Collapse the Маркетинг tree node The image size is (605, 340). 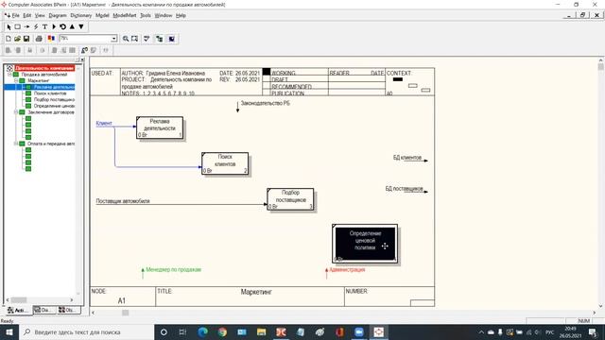[16, 80]
